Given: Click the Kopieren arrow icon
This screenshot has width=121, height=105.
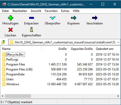Looking at the screenshot, I should click(x=74, y=18).
